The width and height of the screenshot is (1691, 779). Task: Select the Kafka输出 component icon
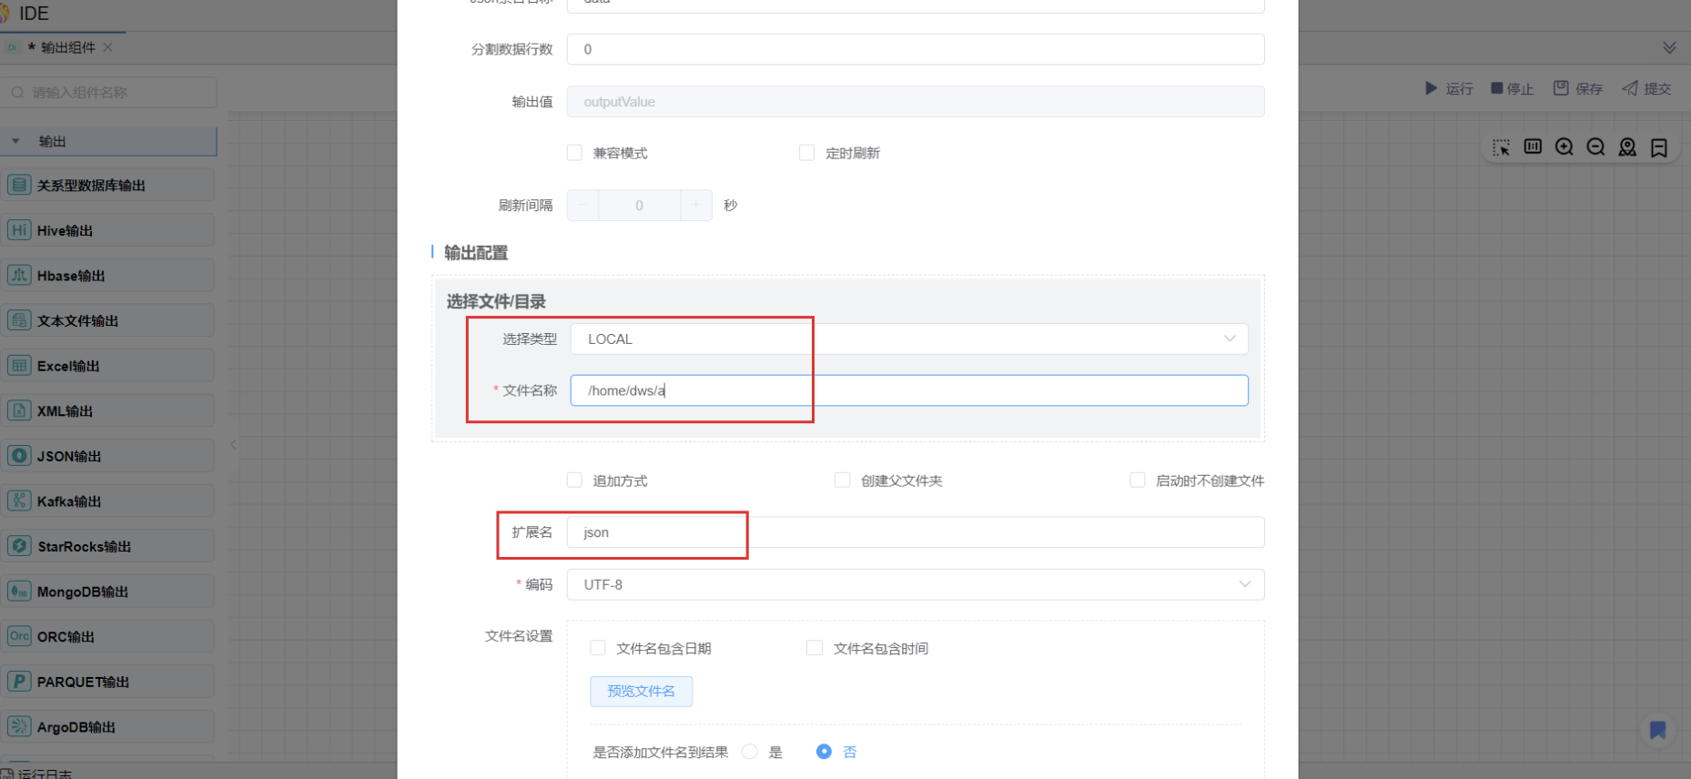coord(19,501)
